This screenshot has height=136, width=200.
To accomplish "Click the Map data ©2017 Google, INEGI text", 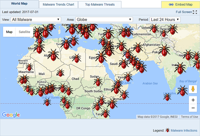I will (158, 117).
